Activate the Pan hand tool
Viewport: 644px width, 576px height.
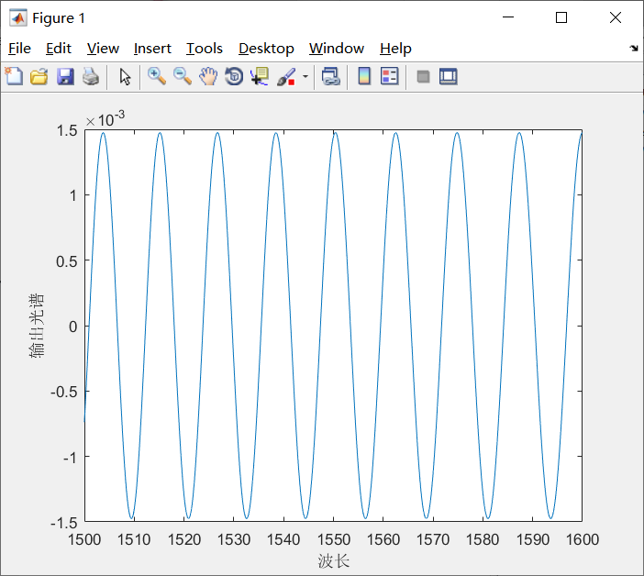click(x=208, y=77)
